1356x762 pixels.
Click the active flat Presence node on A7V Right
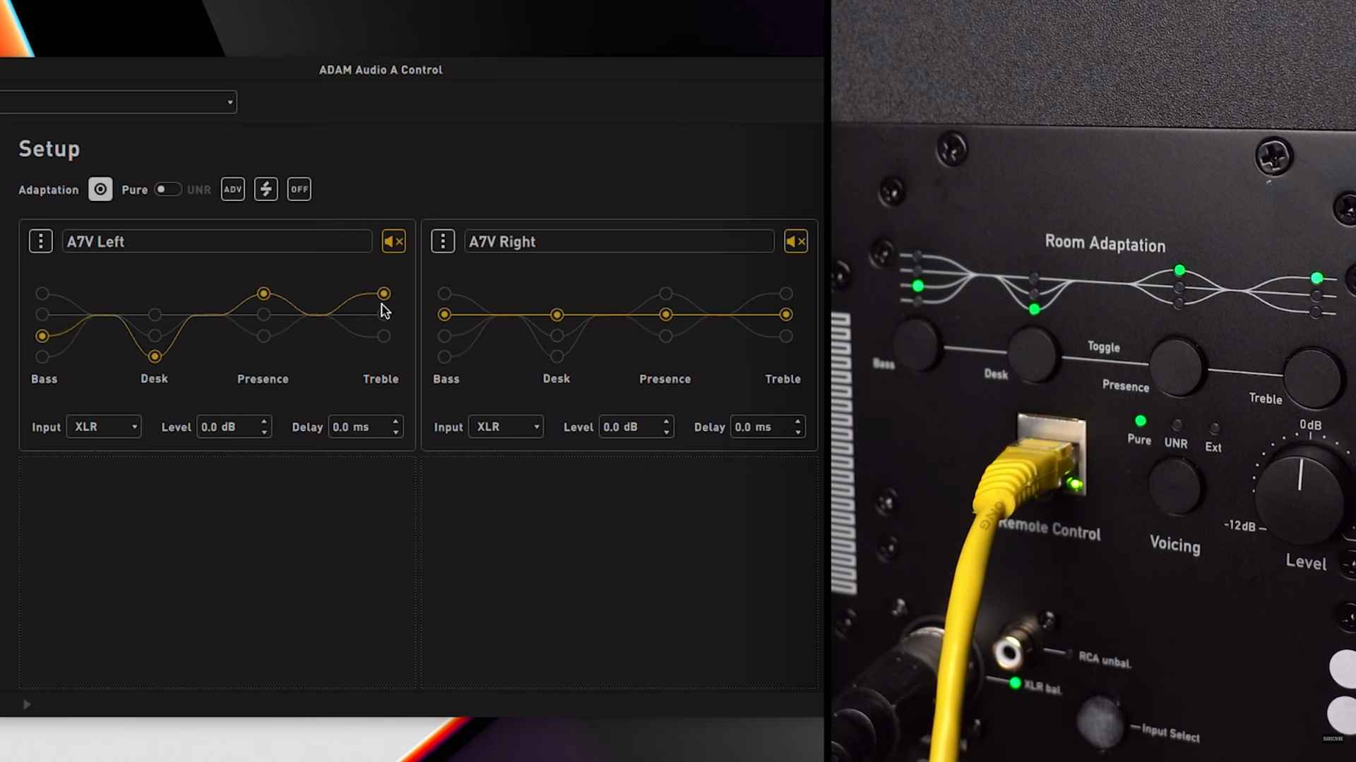[666, 315]
